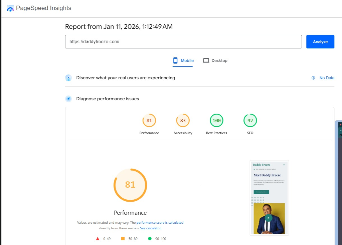Click the mobile phone icon
This screenshot has height=245, width=342.
(175, 61)
